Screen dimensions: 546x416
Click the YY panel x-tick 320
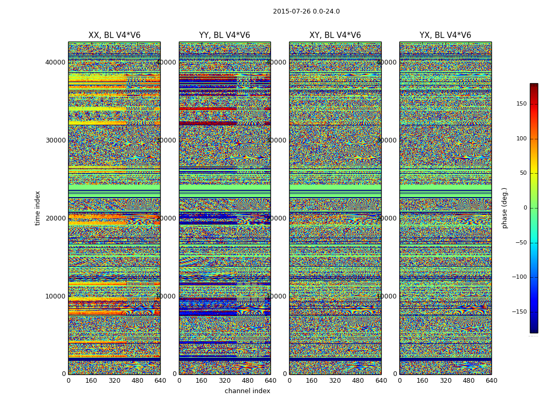[225, 381]
